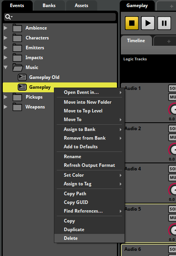This screenshot has width=176, height=256.
Task: Solo the Audio 1 track
Action: pos(172,88)
